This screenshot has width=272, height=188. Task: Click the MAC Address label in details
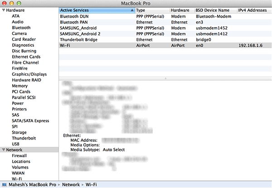(x=84, y=140)
